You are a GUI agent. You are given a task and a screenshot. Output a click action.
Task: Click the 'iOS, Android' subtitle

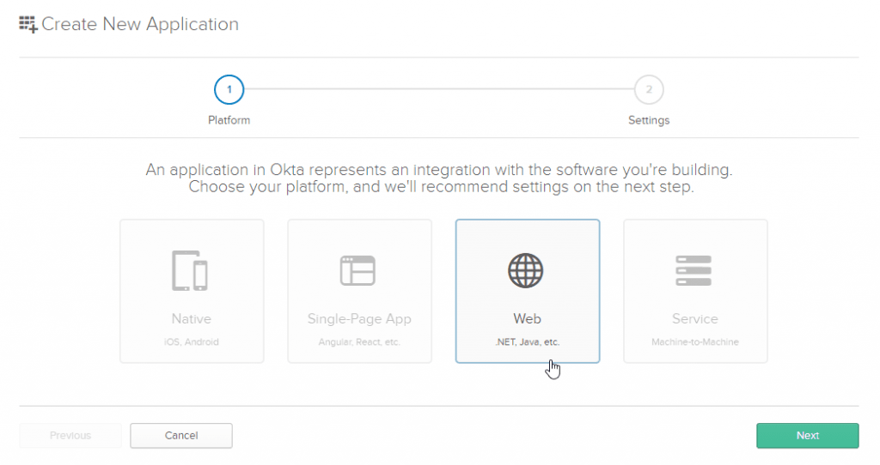(x=192, y=341)
